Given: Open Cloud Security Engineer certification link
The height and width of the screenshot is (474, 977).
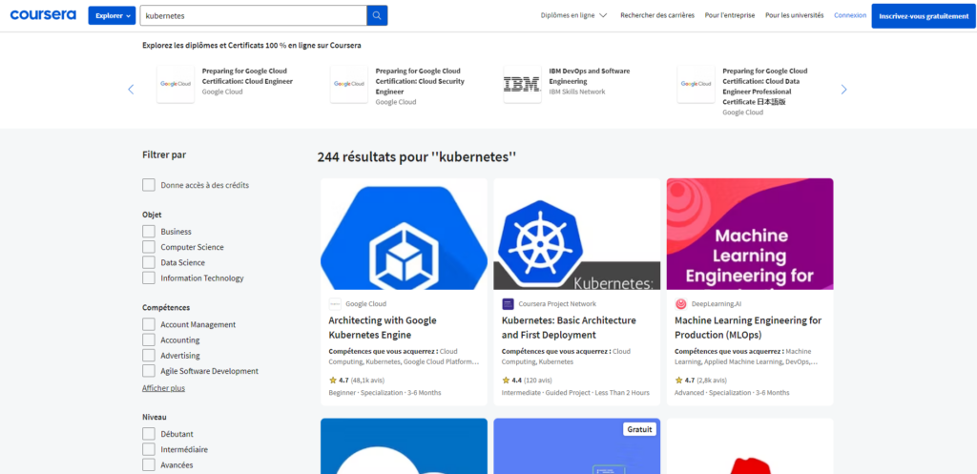Looking at the screenshot, I should coord(420,81).
